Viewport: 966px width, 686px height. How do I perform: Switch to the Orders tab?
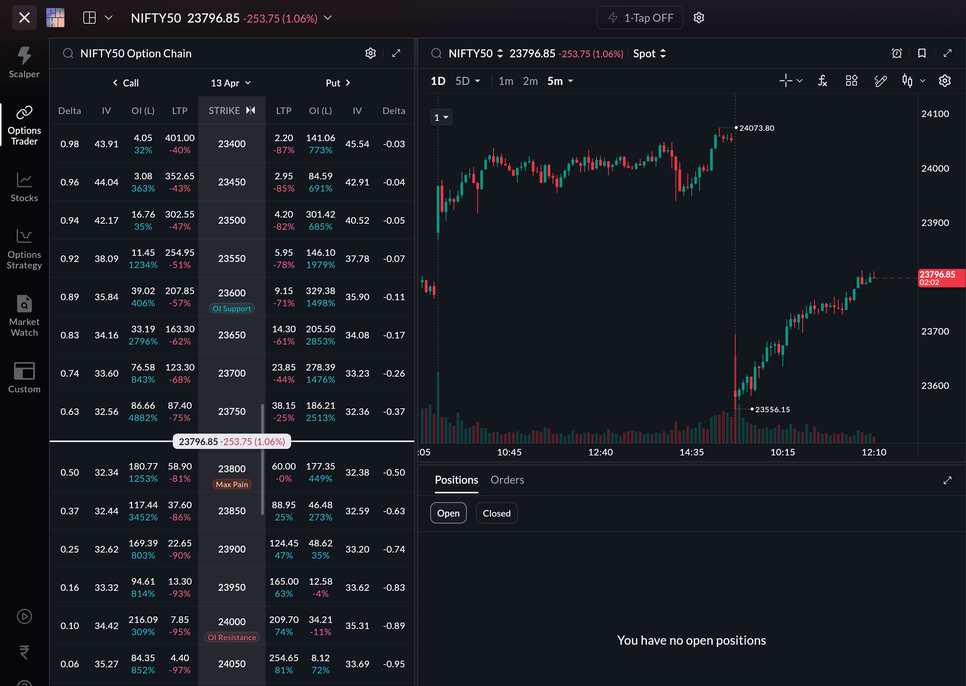(x=507, y=480)
